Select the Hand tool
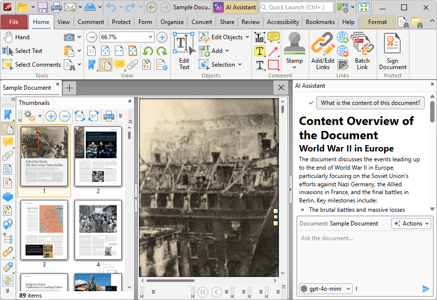 point(16,37)
